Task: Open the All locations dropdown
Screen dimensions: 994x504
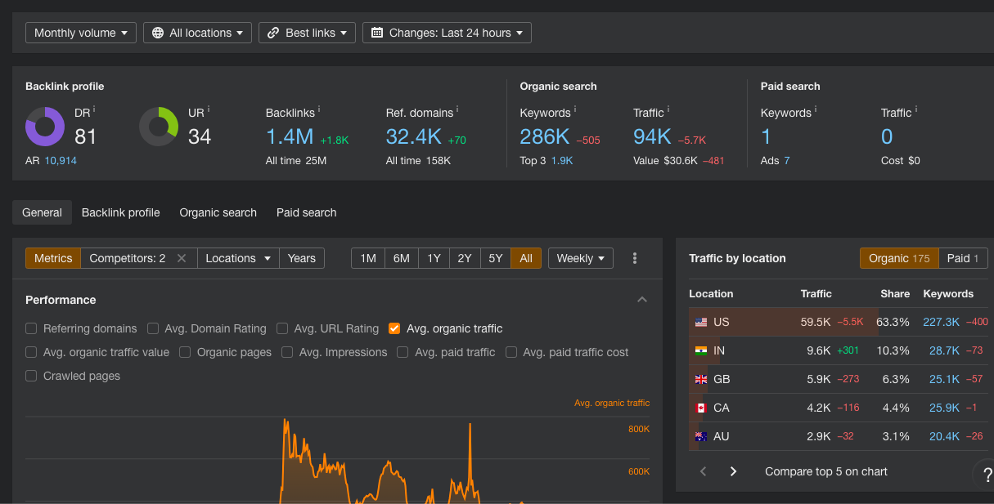Action: coord(197,33)
